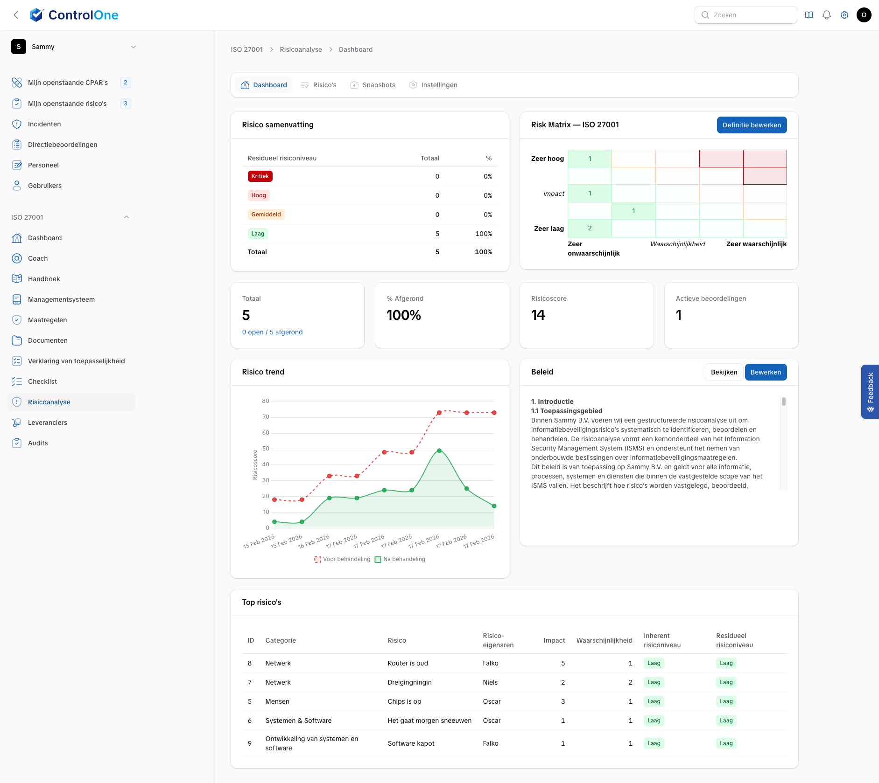Open Incidenten from the sidebar
Viewport: 879px width, 783px height.
pos(44,124)
